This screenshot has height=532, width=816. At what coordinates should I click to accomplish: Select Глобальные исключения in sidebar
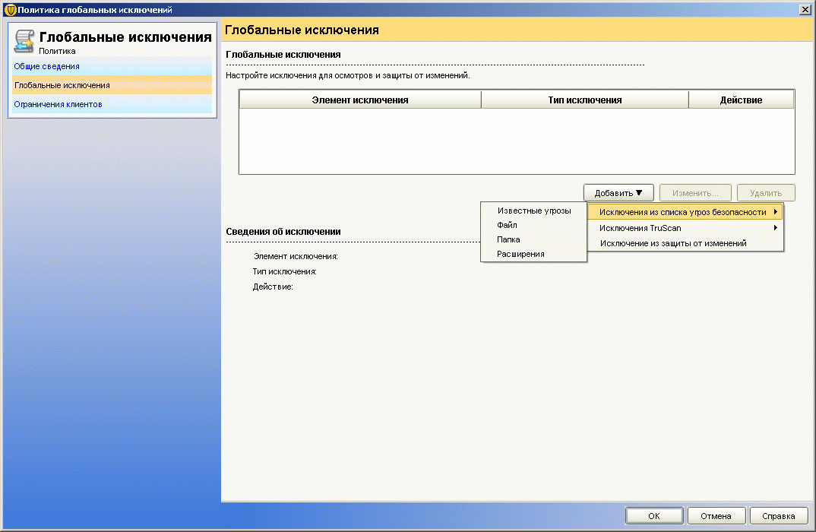pyautogui.click(x=112, y=85)
